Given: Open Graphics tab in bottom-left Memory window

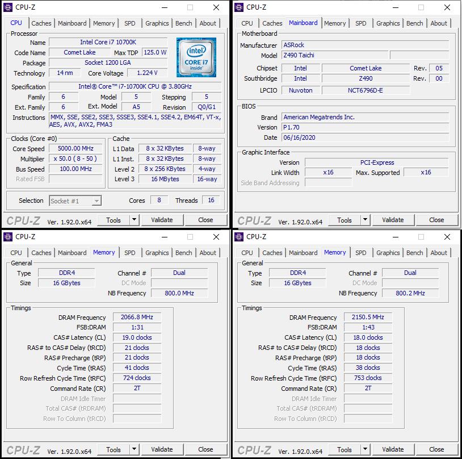Looking at the screenshot, I should pyautogui.click(x=157, y=253).
